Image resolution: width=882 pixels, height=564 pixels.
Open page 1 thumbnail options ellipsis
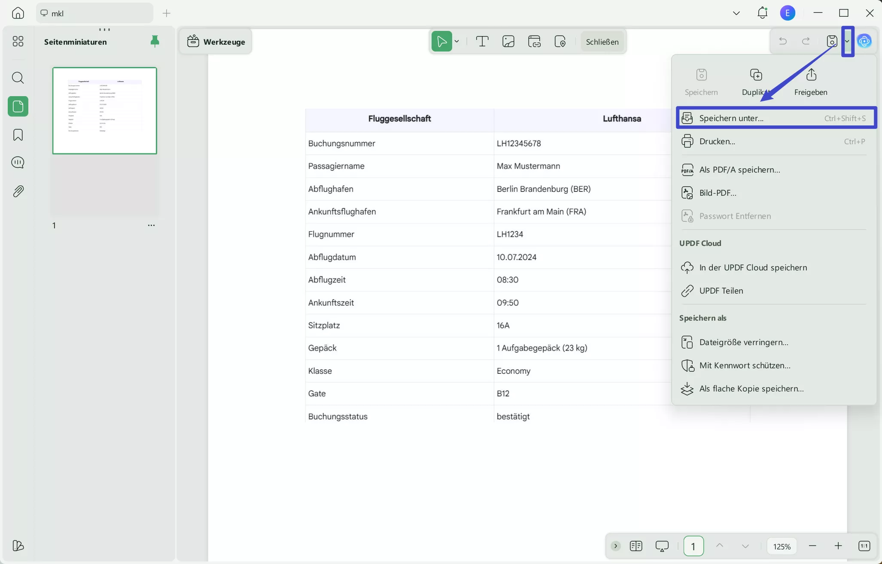tap(151, 225)
